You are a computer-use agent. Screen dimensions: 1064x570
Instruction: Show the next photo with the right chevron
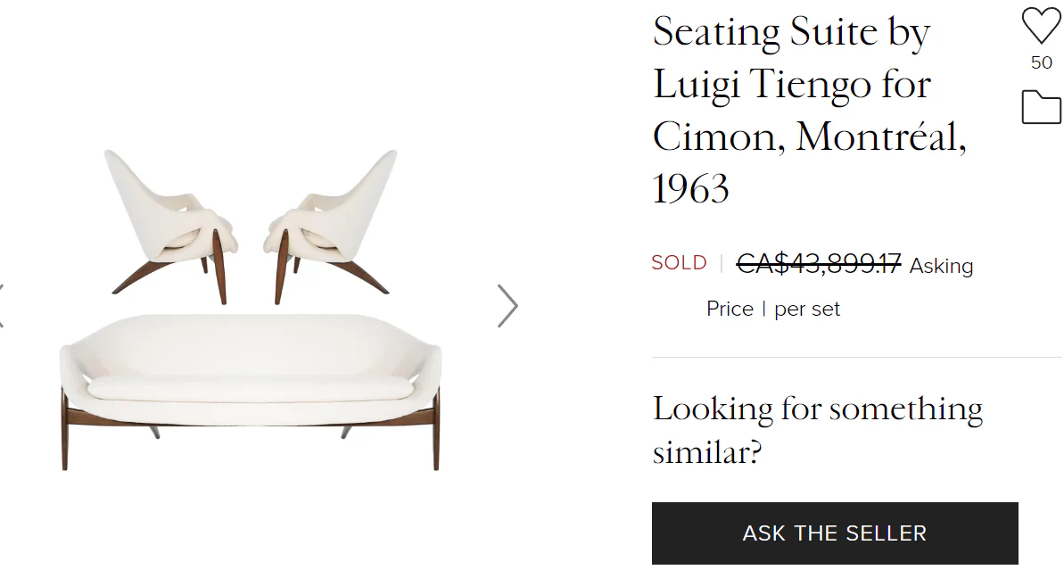point(507,305)
